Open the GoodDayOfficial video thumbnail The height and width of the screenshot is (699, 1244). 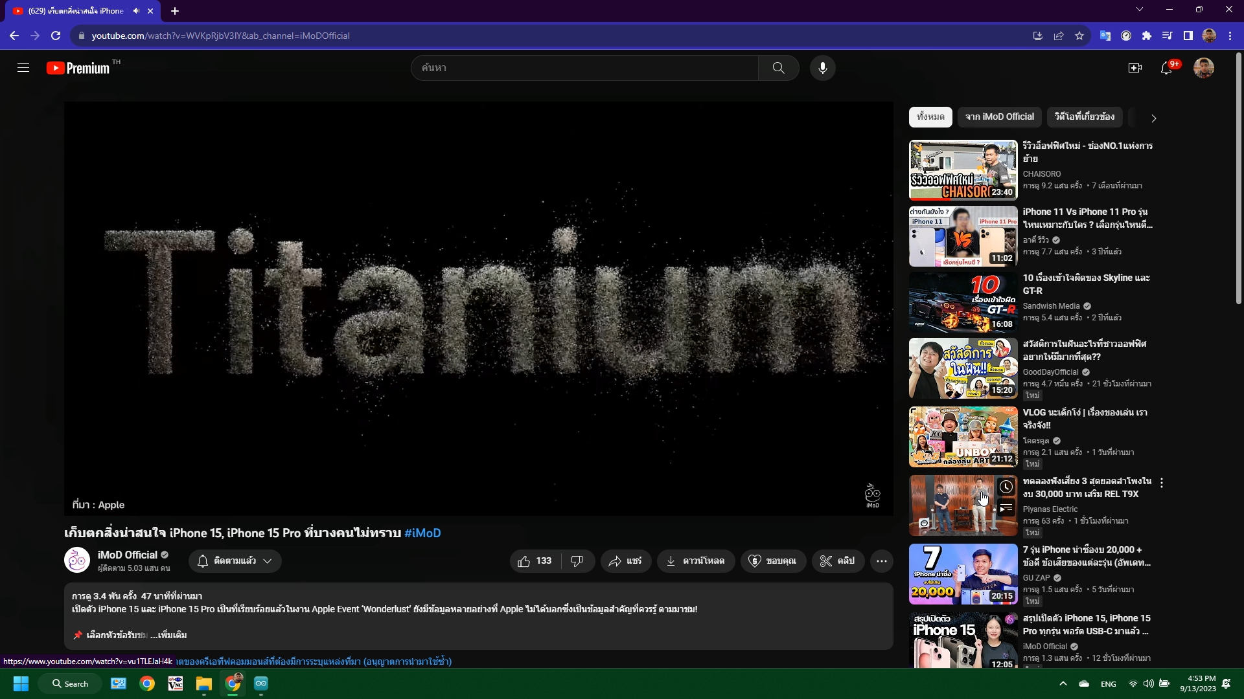963,368
